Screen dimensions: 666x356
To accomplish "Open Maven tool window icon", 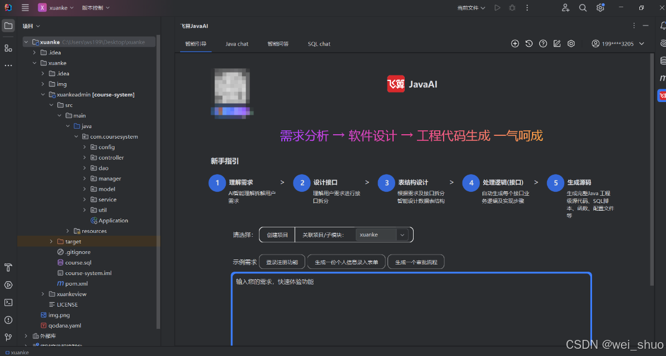I will click(662, 78).
